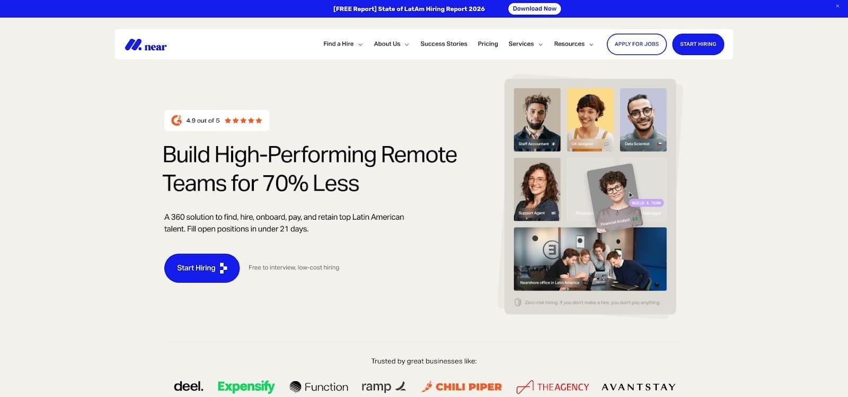Screen dimensions: 848x397
Task: Dismiss the top banner with the X
Action: [x=837, y=6]
